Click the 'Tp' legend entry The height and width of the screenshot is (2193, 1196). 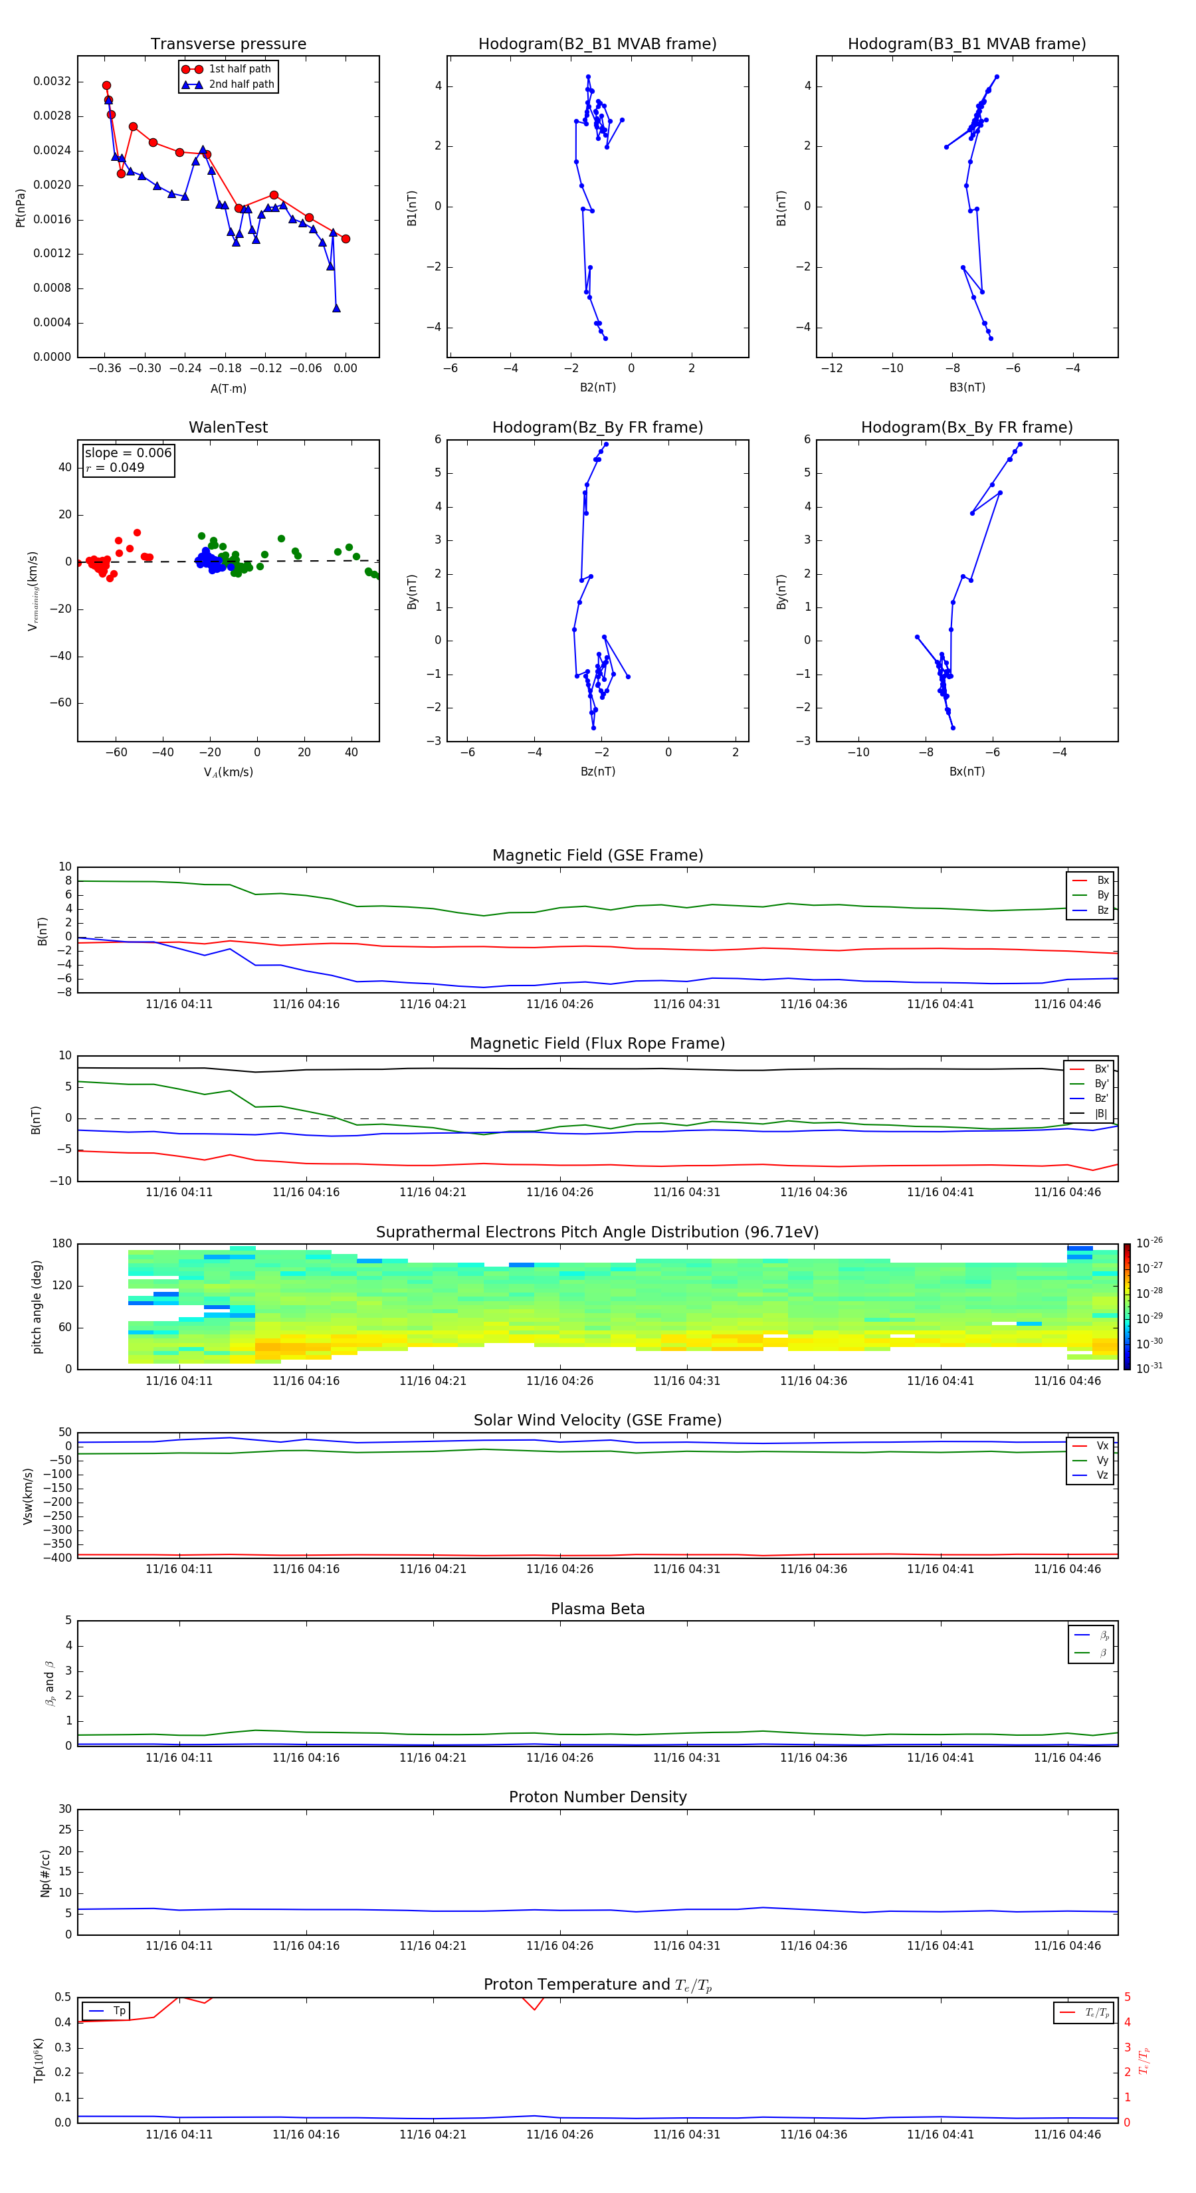tap(106, 2011)
